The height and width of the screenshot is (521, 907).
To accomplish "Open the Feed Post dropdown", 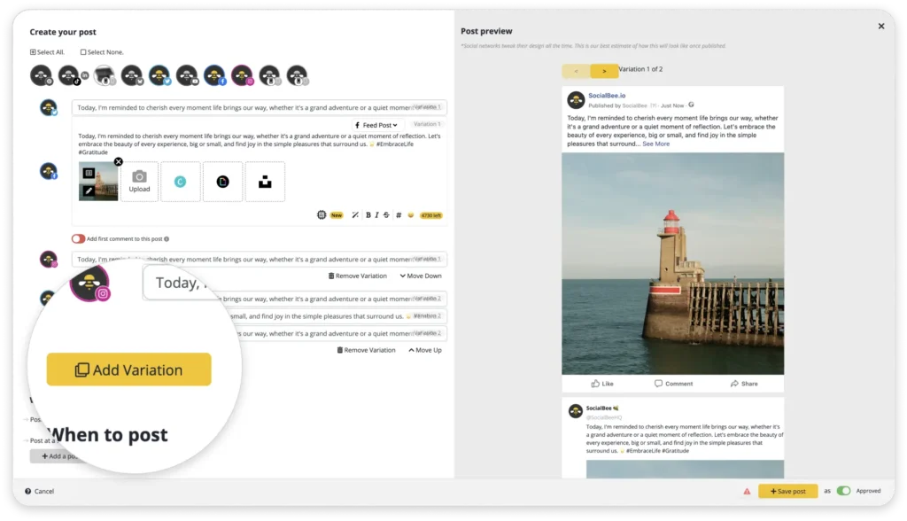I will [376, 125].
